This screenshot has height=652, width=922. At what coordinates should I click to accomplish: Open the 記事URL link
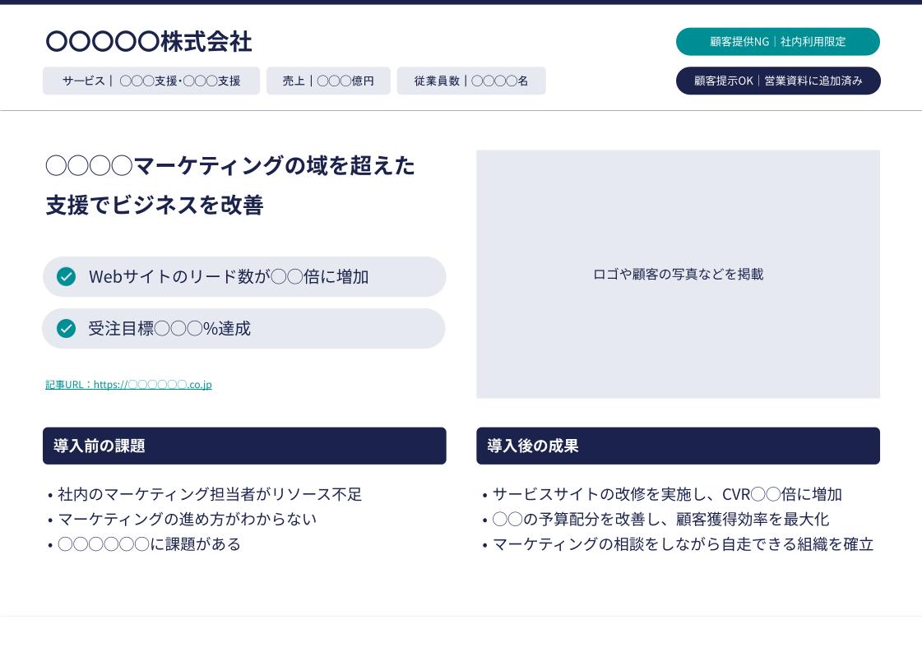tap(128, 384)
